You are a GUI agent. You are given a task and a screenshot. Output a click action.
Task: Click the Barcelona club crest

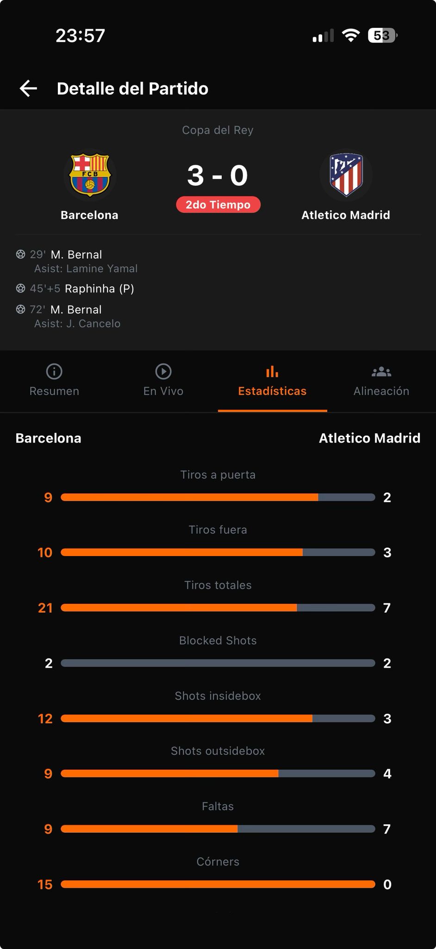[90, 175]
